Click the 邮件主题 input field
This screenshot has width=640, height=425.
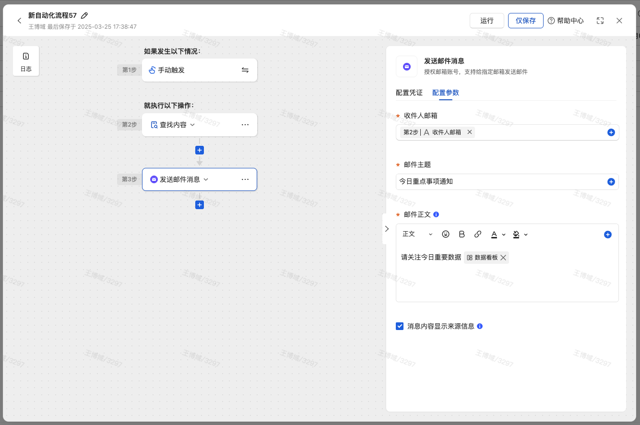pos(499,182)
